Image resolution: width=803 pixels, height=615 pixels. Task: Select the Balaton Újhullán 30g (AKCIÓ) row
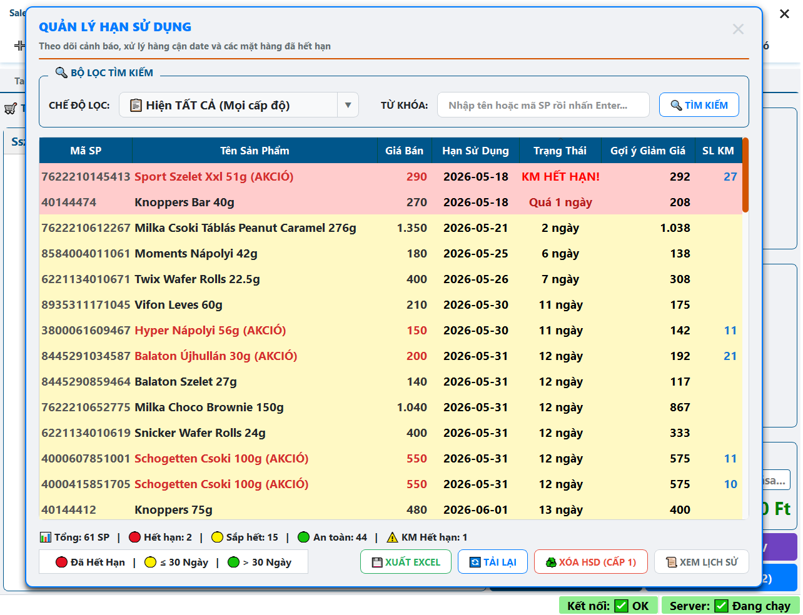click(391, 356)
